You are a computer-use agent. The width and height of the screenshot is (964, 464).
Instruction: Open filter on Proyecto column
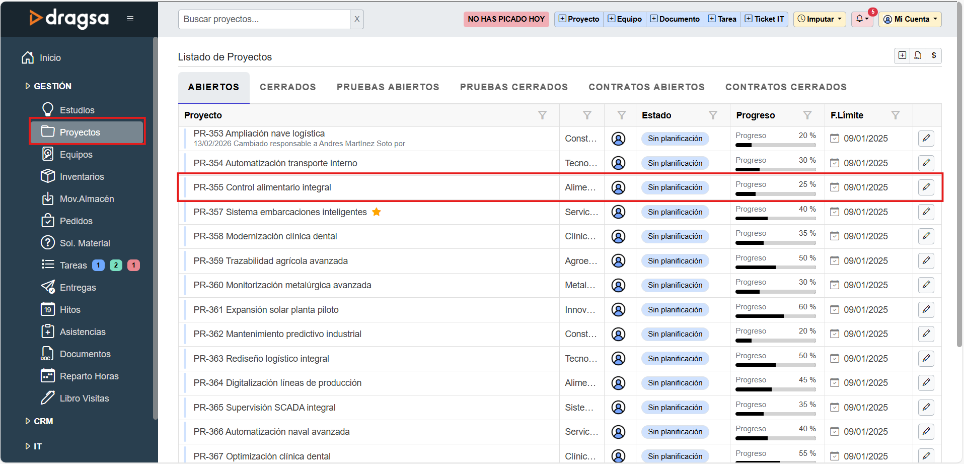[x=542, y=115]
